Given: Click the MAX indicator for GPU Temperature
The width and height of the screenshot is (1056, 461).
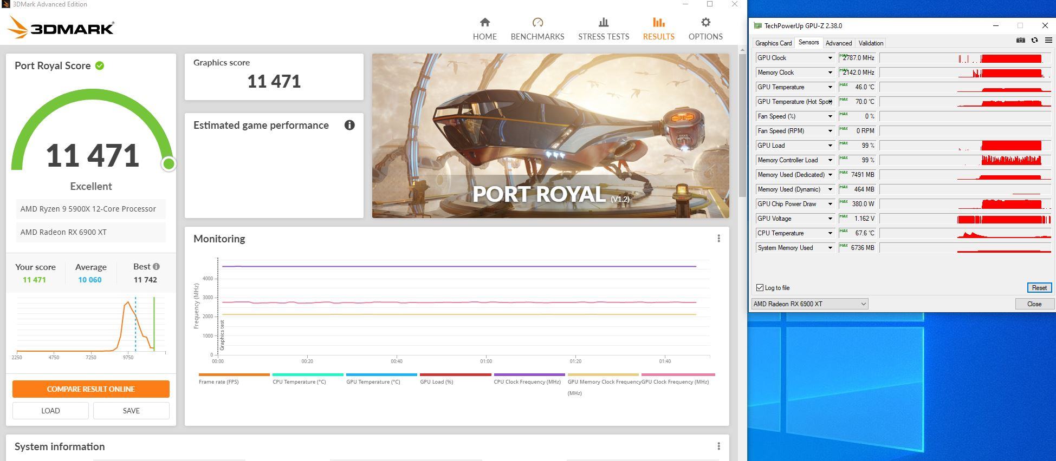Looking at the screenshot, I should coord(844,84).
